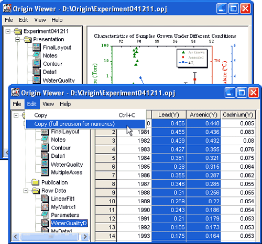Click LinearFit1 worksheet icon
Screen dimensions: 262x244
(45, 199)
